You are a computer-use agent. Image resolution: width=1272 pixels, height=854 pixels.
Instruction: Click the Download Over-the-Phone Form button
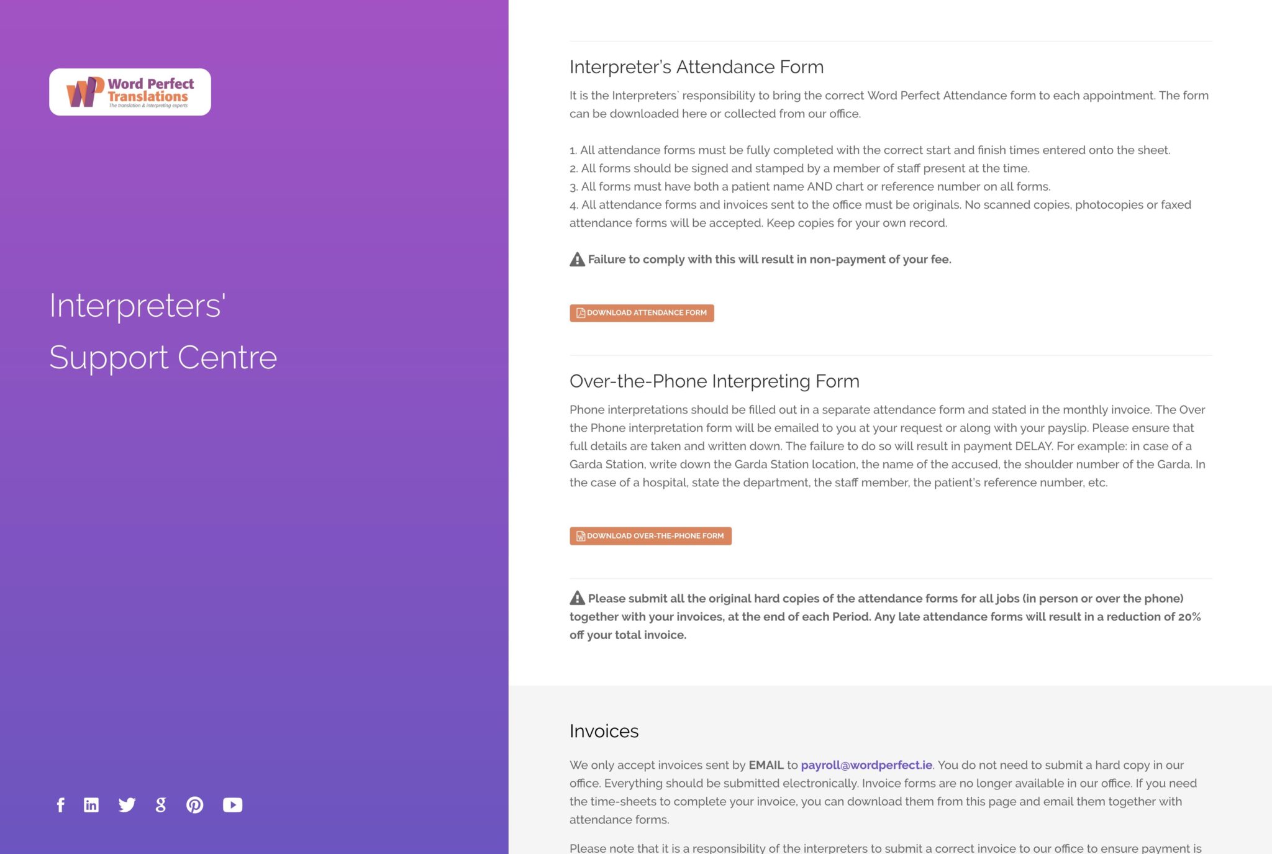pos(650,535)
